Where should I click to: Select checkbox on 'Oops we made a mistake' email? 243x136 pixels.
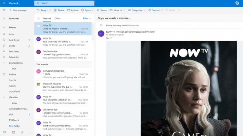pos(39,26)
